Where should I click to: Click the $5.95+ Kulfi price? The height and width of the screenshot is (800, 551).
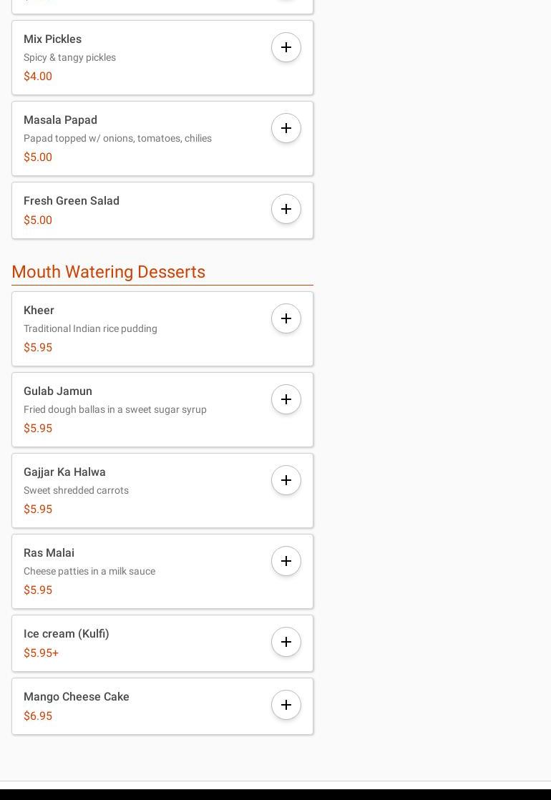(41, 653)
